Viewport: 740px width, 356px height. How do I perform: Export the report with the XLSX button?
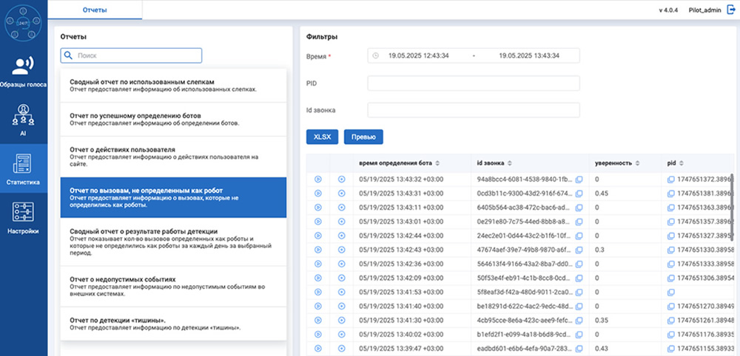click(x=322, y=137)
